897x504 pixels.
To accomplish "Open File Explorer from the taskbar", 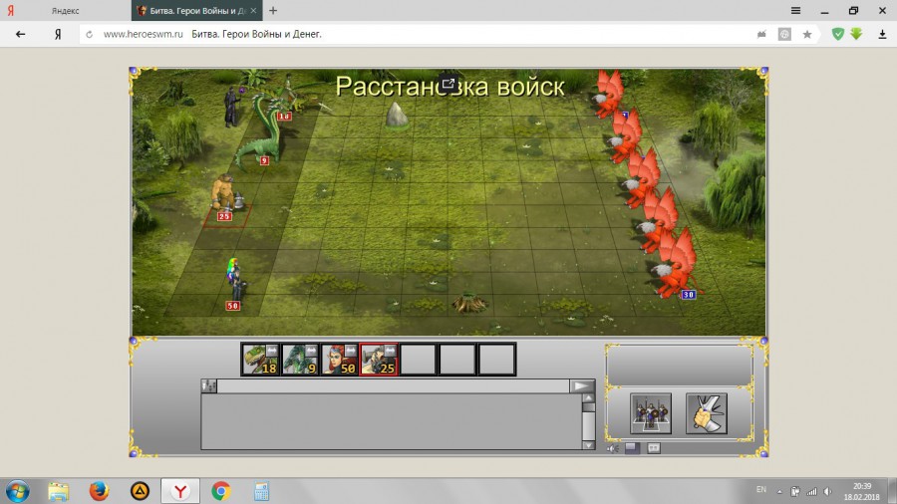I will click(59, 491).
